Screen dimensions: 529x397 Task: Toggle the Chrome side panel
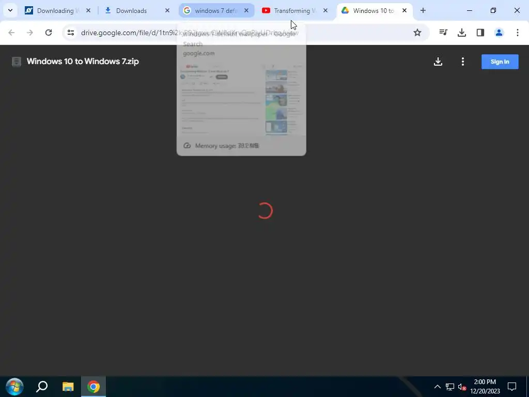[x=480, y=33]
